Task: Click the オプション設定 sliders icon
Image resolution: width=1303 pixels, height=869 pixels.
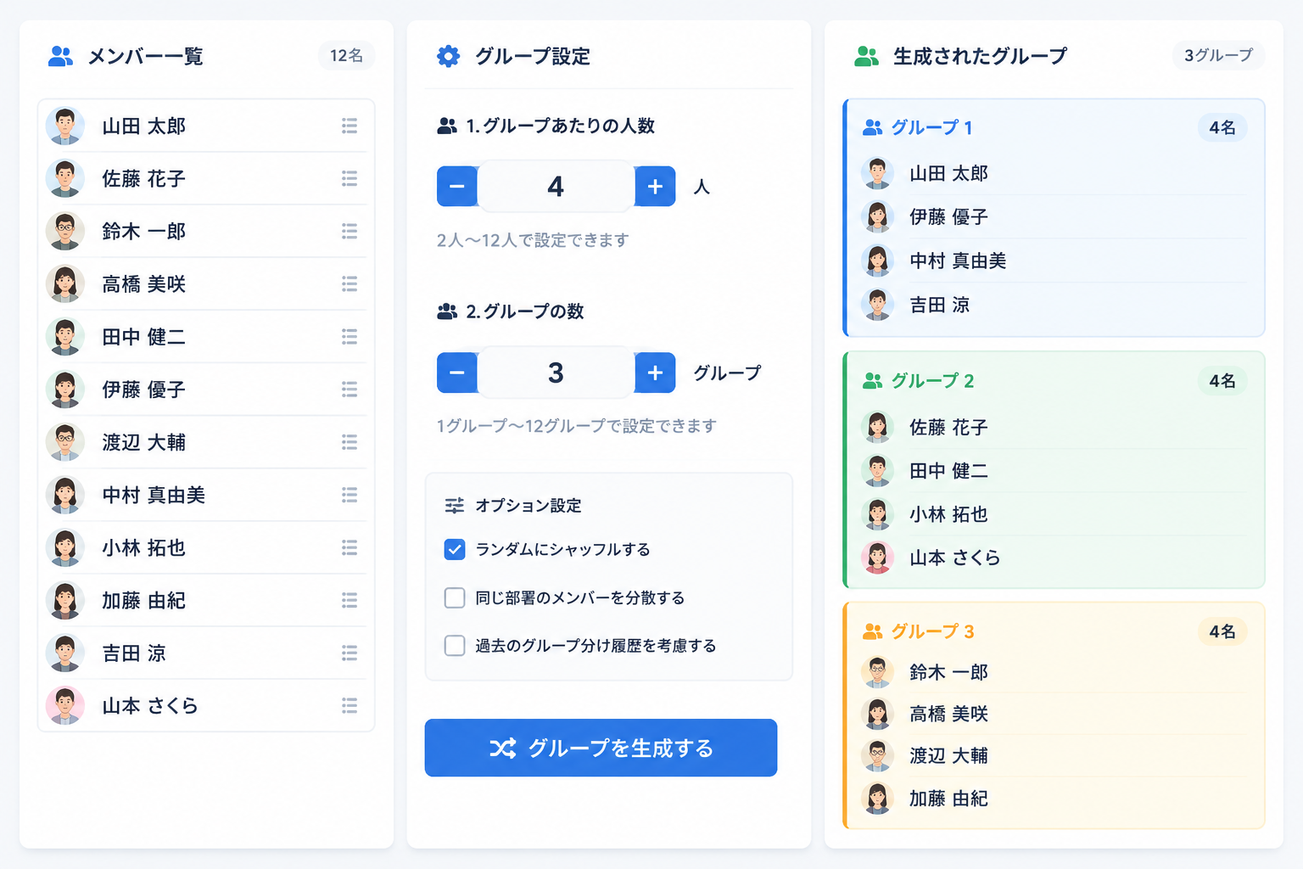Action: click(455, 506)
